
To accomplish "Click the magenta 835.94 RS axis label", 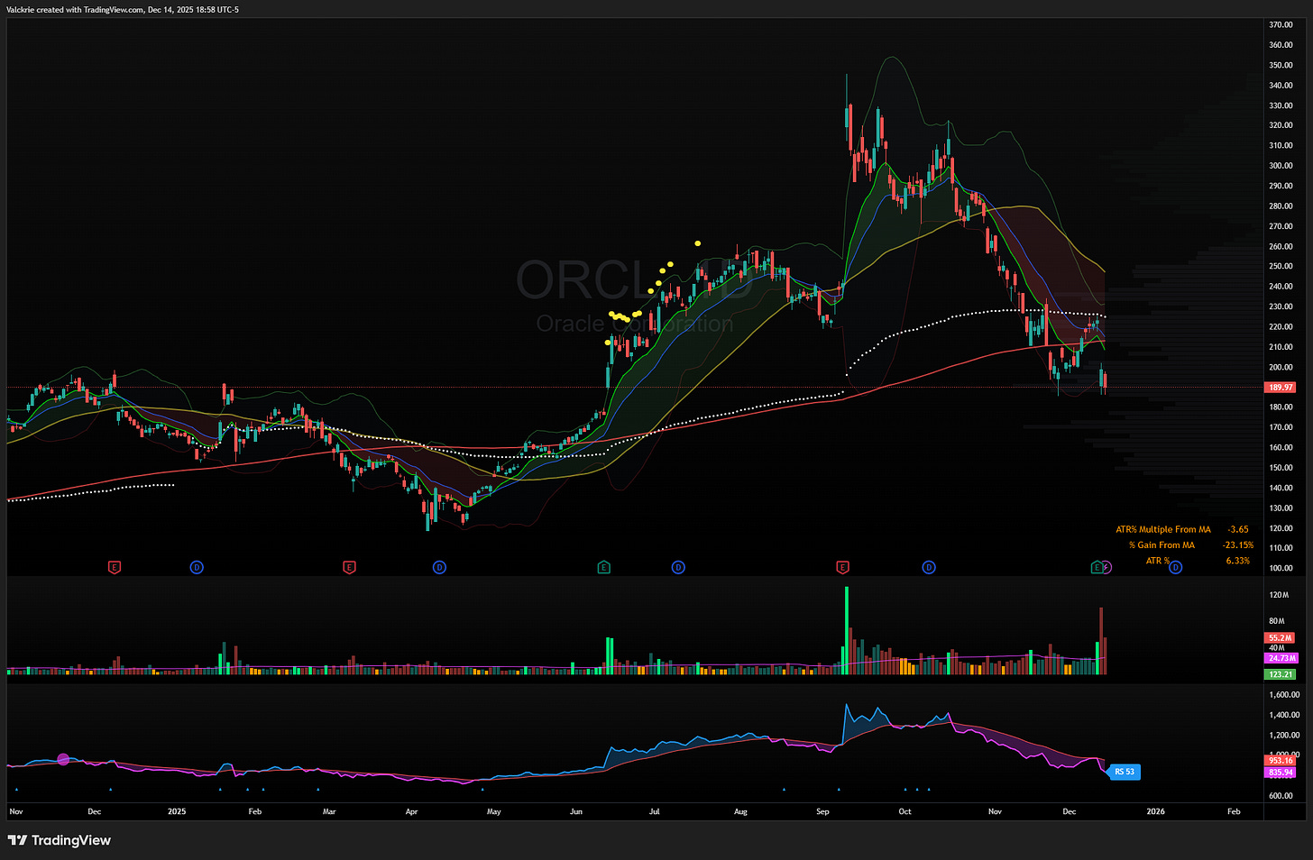I will point(1281,773).
